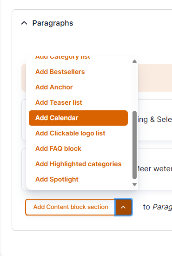The width and height of the screenshot is (172, 256).
Task: Click the "to Parag" label text
Action: point(157,207)
